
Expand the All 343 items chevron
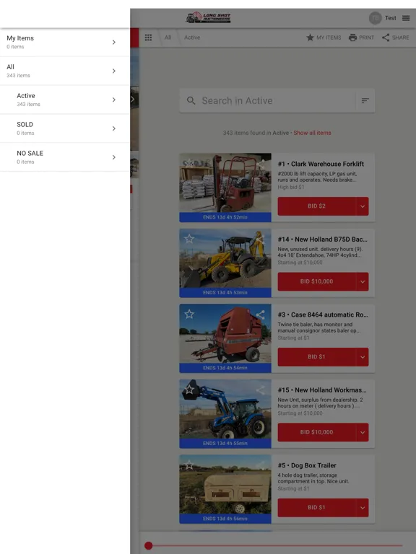[x=114, y=71]
